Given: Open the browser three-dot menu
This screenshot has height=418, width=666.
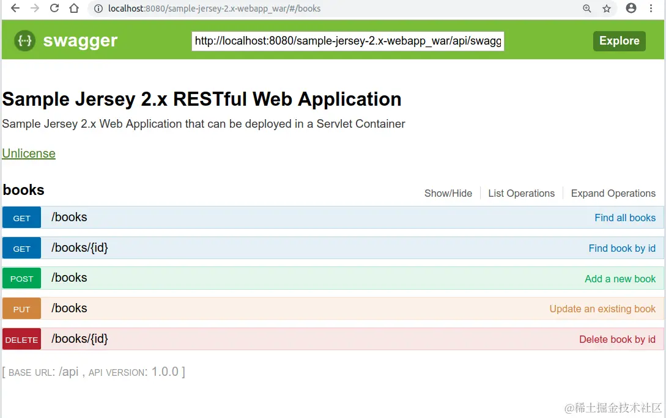Looking at the screenshot, I should click(651, 8).
